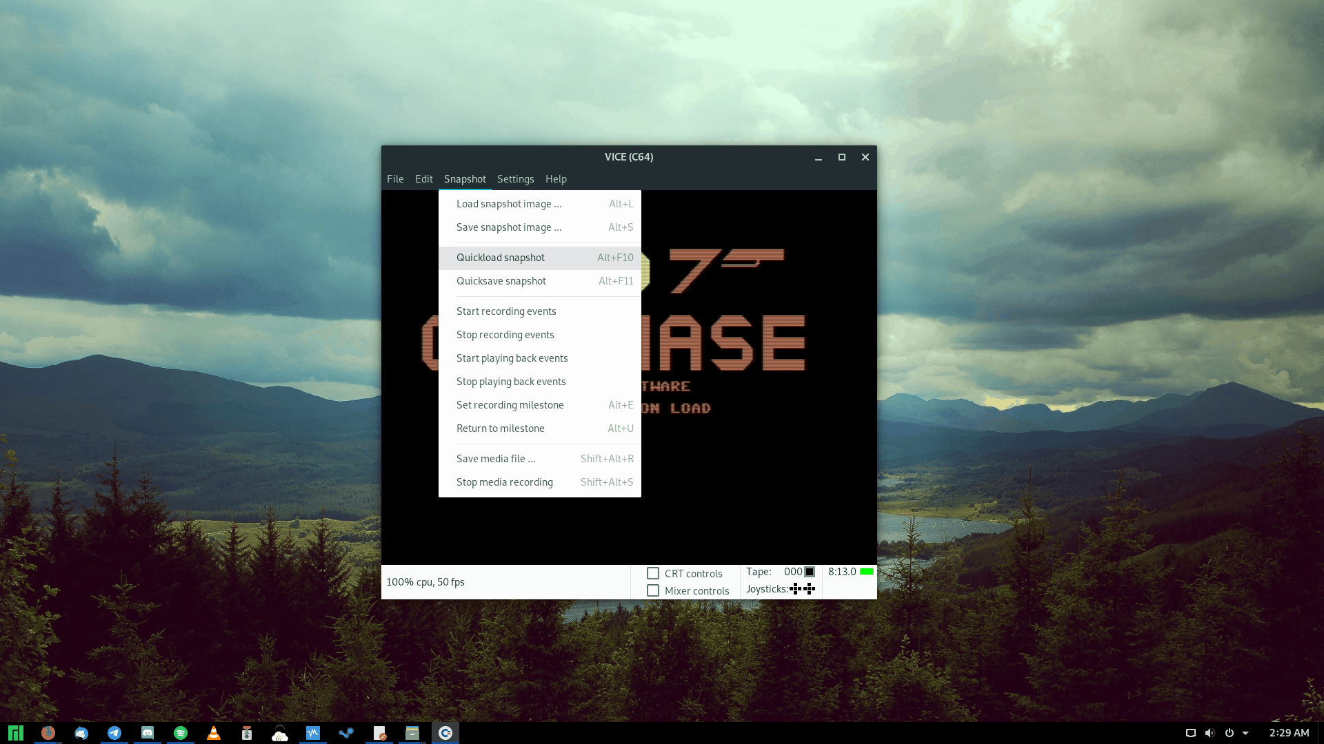Screen dimensions: 1324x744
Task: Select Stop media recording
Action: point(540,482)
